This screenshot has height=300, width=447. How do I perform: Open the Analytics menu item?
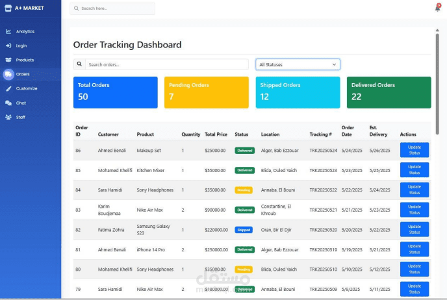[x=25, y=31]
